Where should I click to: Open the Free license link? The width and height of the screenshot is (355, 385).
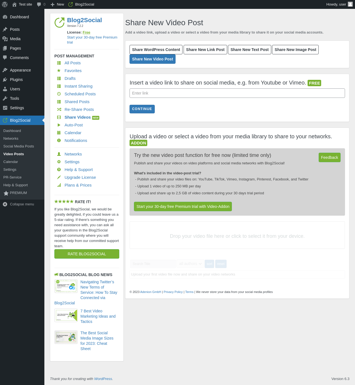87,32
